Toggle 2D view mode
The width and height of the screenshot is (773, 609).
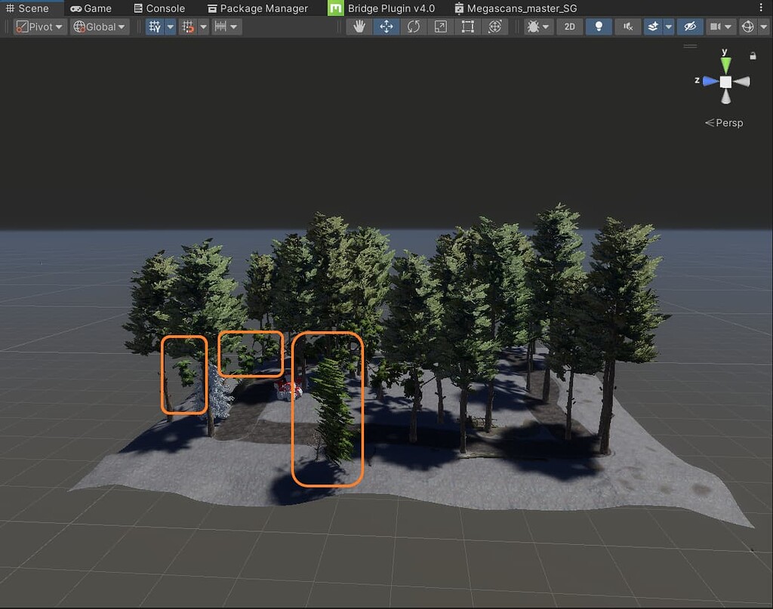(569, 26)
